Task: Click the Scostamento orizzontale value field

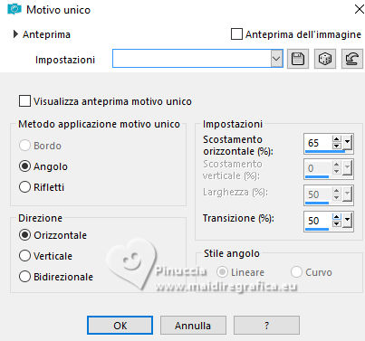Action: click(318, 142)
